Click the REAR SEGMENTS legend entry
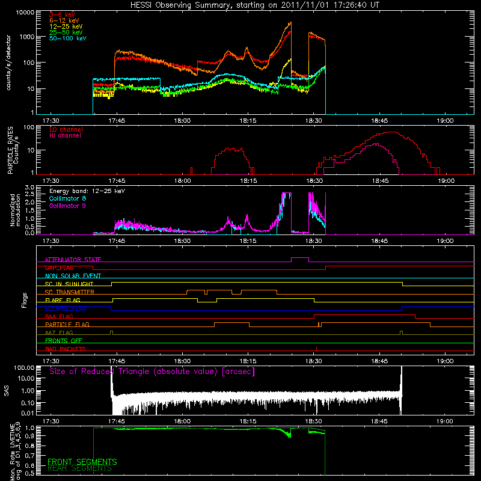This screenshot has height=481, width=481. (x=80, y=468)
